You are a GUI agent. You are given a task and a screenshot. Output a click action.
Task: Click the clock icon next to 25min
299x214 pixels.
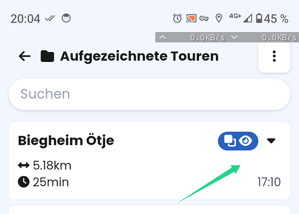click(24, 182)
